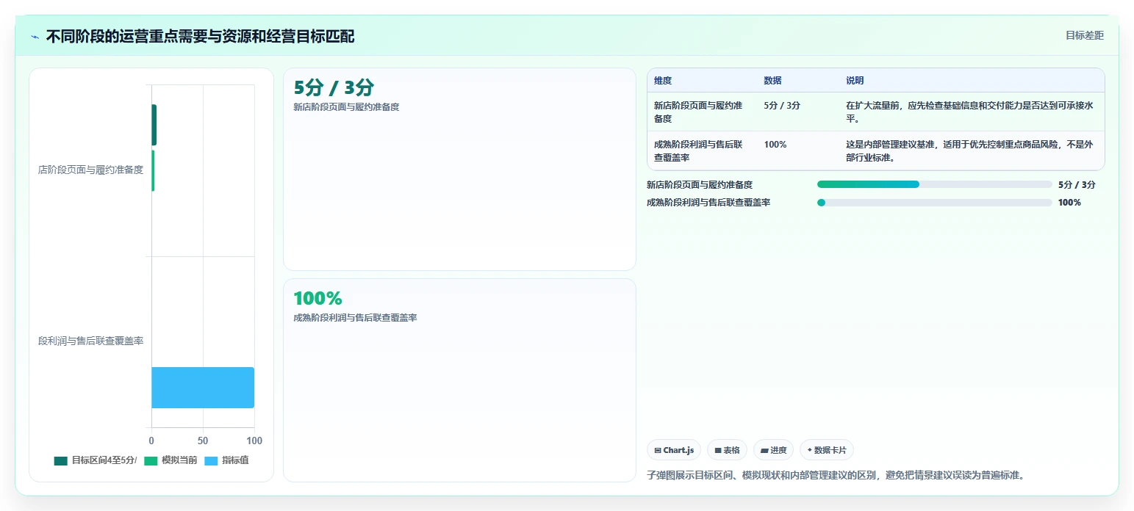This screenshot has height=511, width=1134.
Task: Click the 说明 table column header
Action: (855, 81)
